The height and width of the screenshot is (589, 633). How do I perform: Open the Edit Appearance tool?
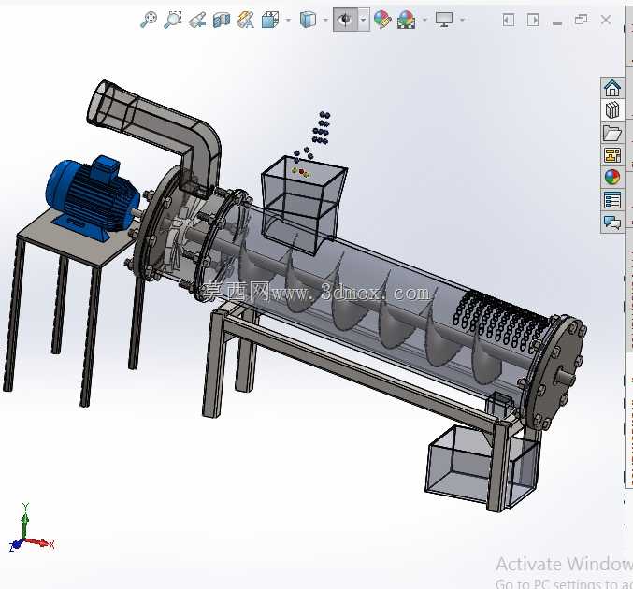pyautogui.click(x=382, y=20)
